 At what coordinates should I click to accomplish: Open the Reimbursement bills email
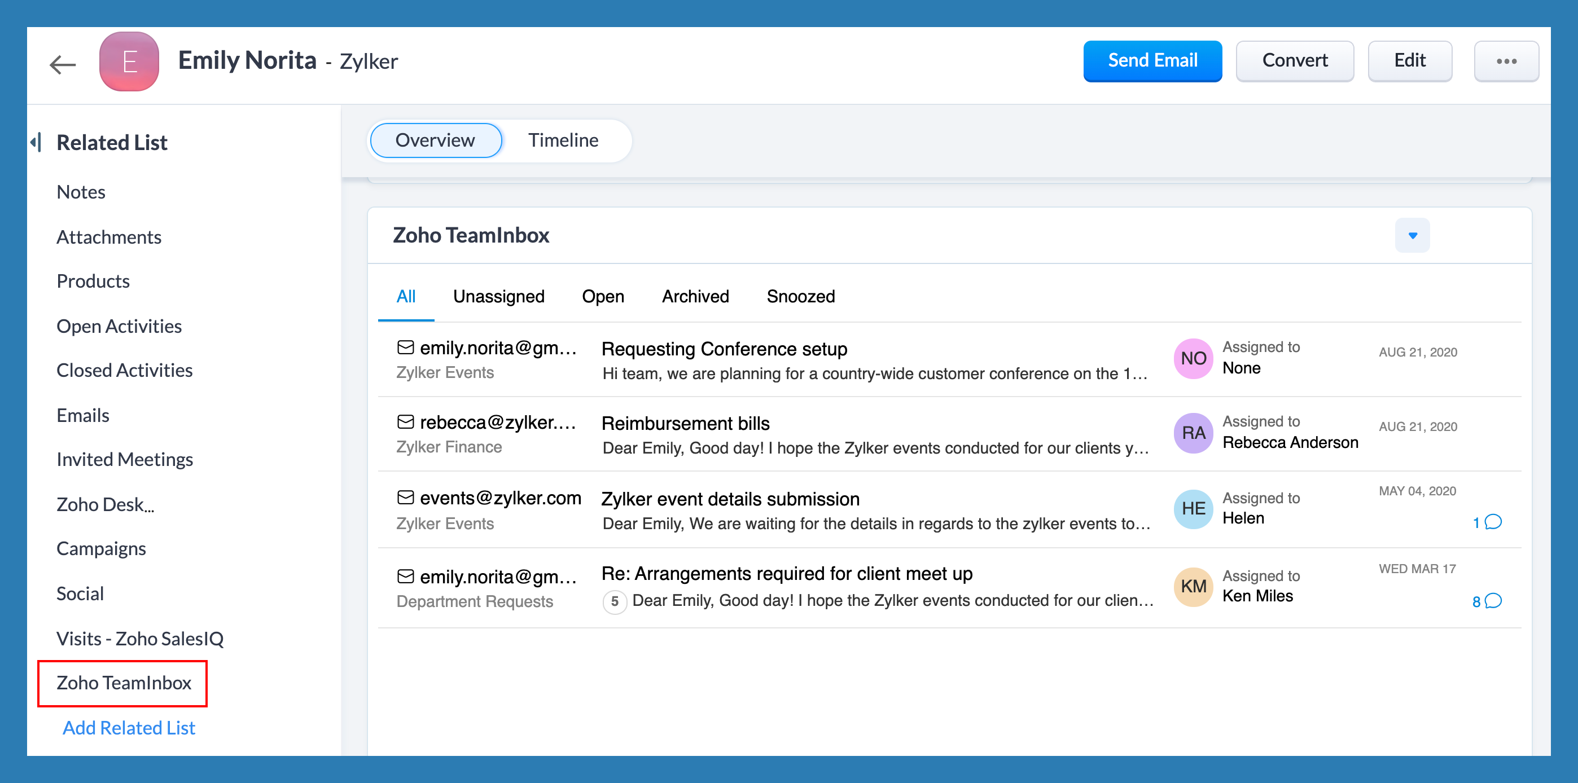[x=685, y=423]
